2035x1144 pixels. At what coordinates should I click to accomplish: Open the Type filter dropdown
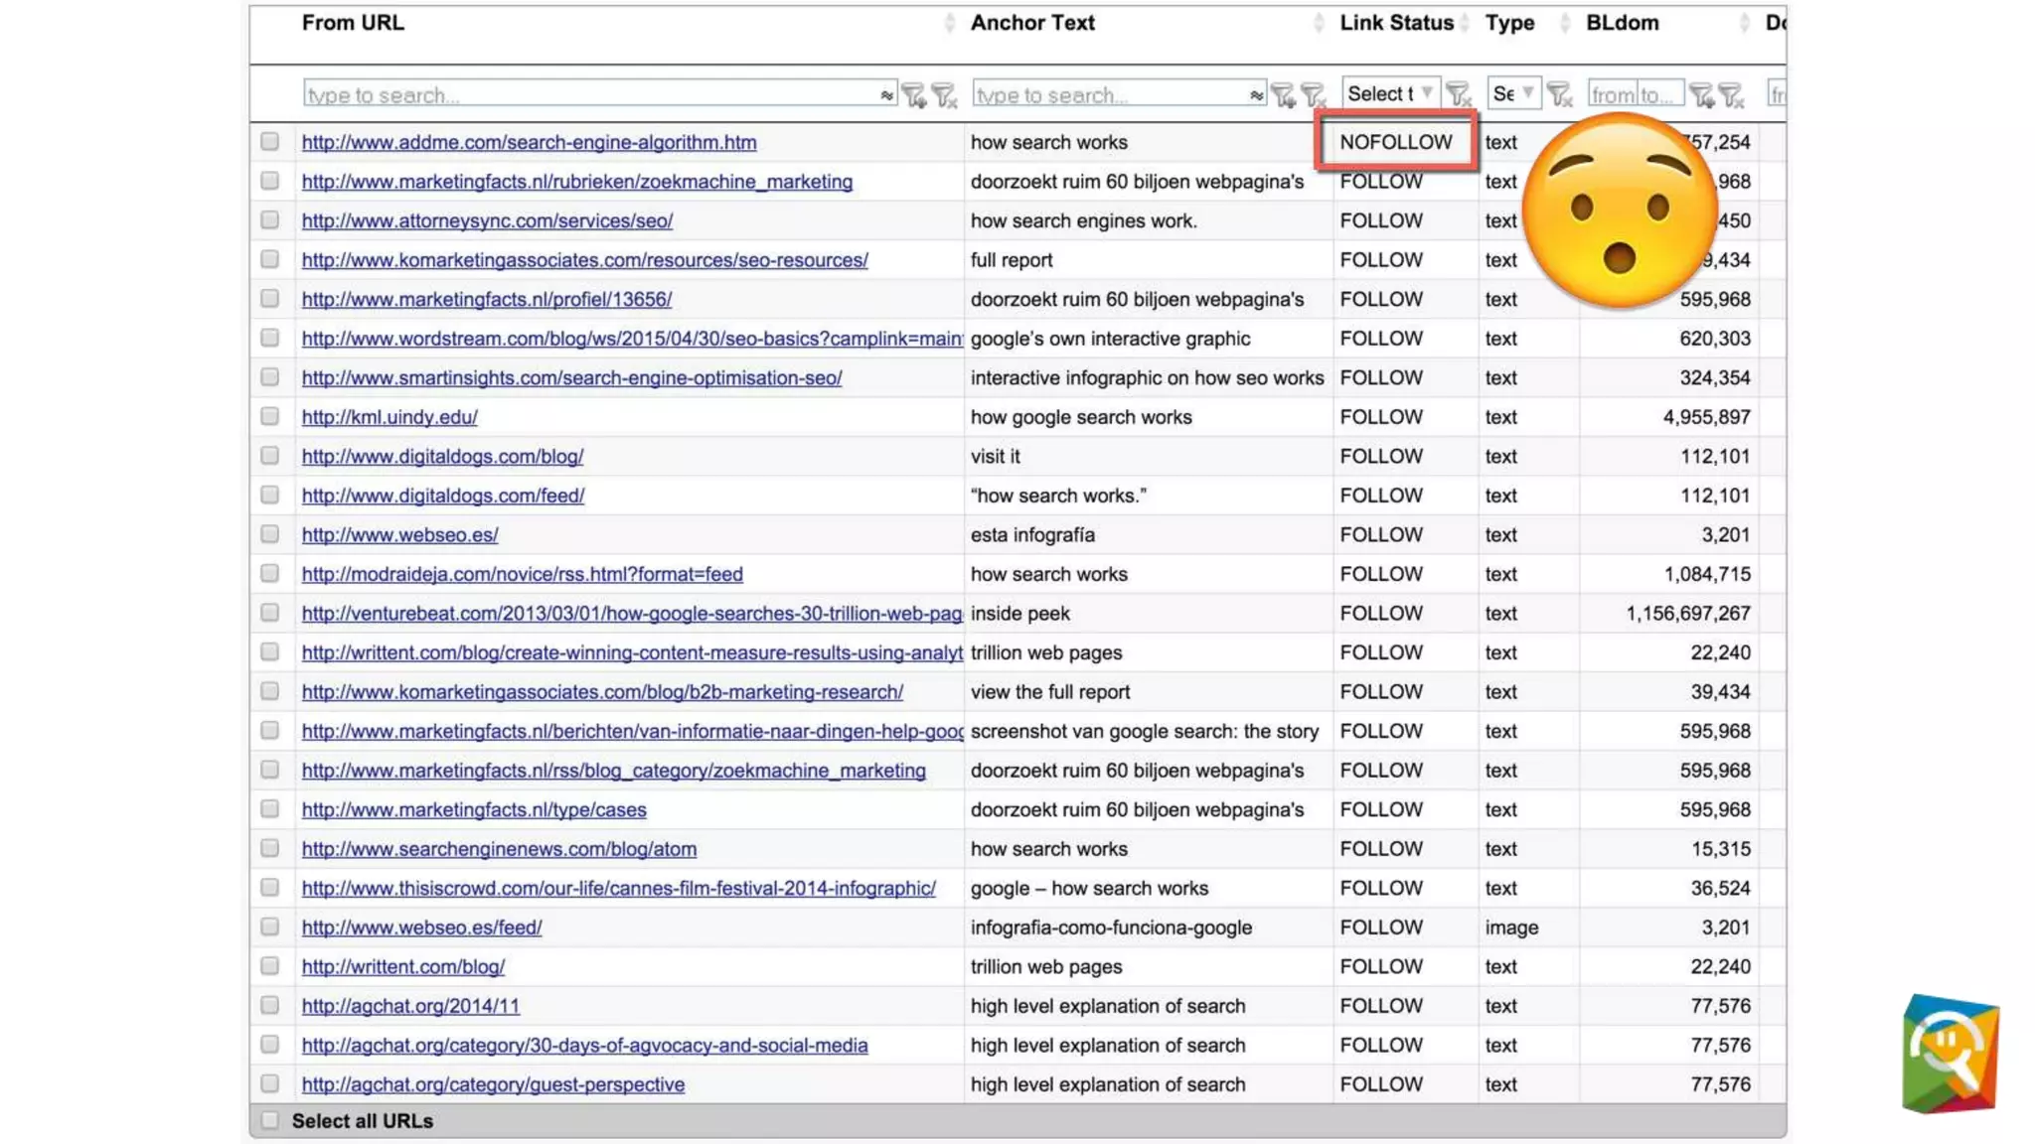click(x=1513, y=93)
